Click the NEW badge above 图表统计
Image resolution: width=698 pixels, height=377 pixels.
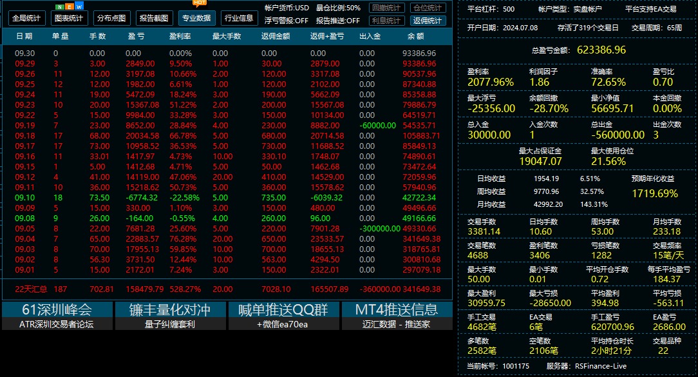[69, 6]
